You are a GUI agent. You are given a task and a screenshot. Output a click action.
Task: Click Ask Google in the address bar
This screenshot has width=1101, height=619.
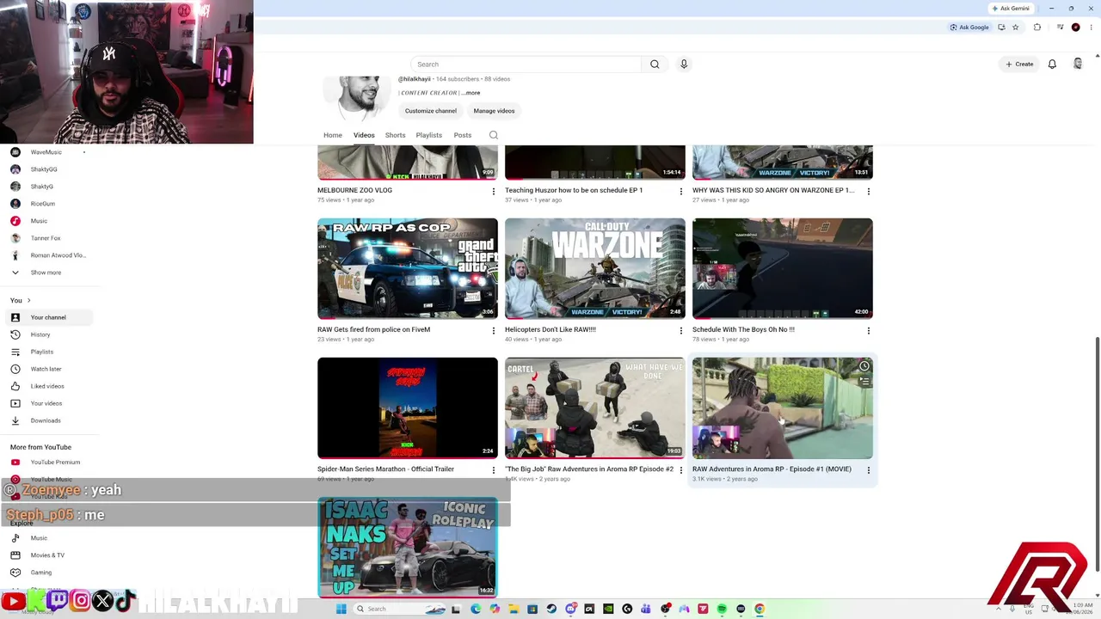pos(969,28)
